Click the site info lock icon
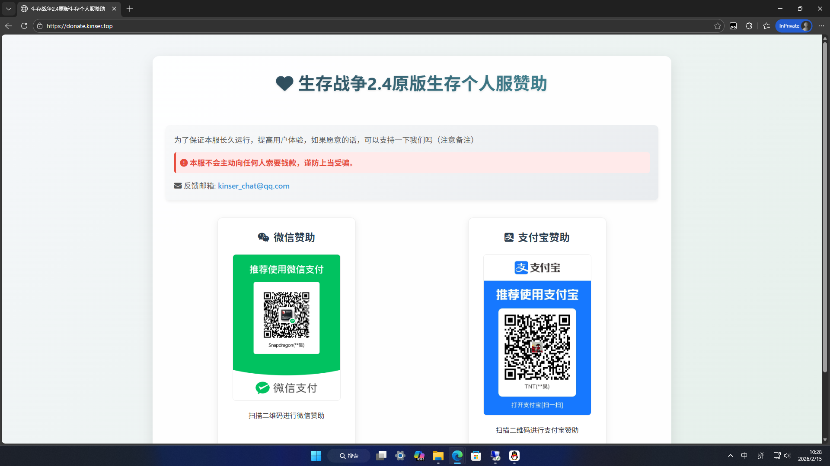 (x=40, y=26)
